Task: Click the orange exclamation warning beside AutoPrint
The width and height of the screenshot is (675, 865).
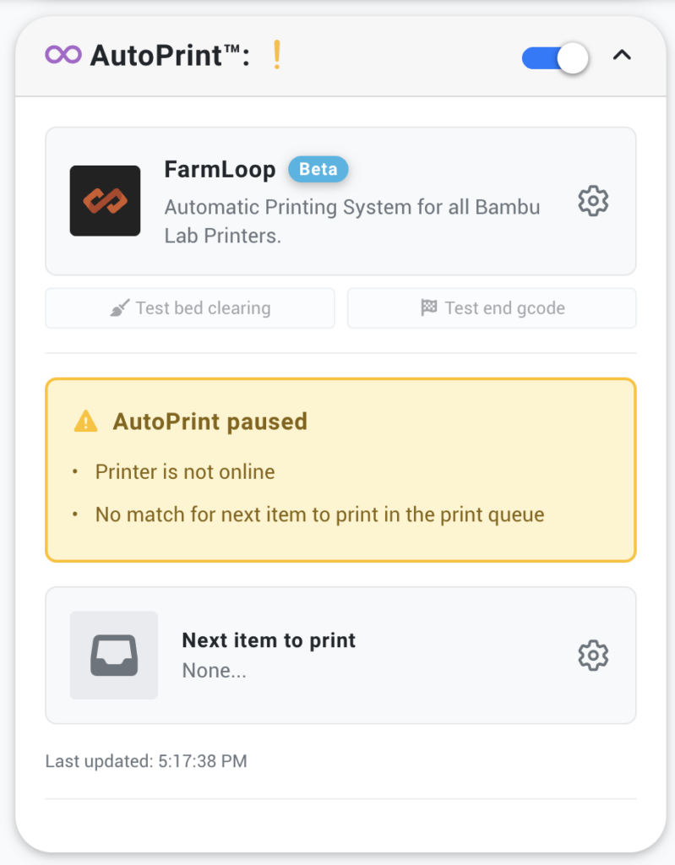Action: pos(275,56)
